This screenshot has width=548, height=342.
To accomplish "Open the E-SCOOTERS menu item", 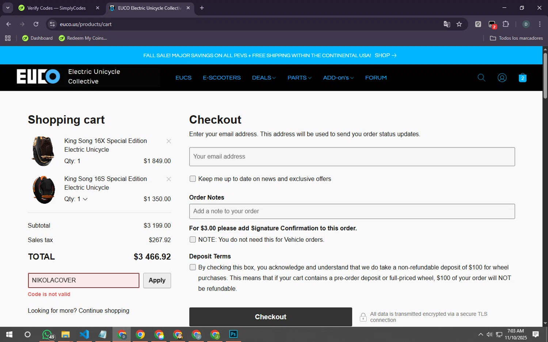I will (x=222, y=78).
